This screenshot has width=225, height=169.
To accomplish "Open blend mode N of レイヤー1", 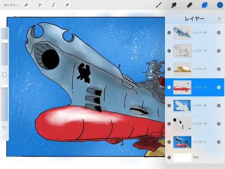I will click(219, 142).
